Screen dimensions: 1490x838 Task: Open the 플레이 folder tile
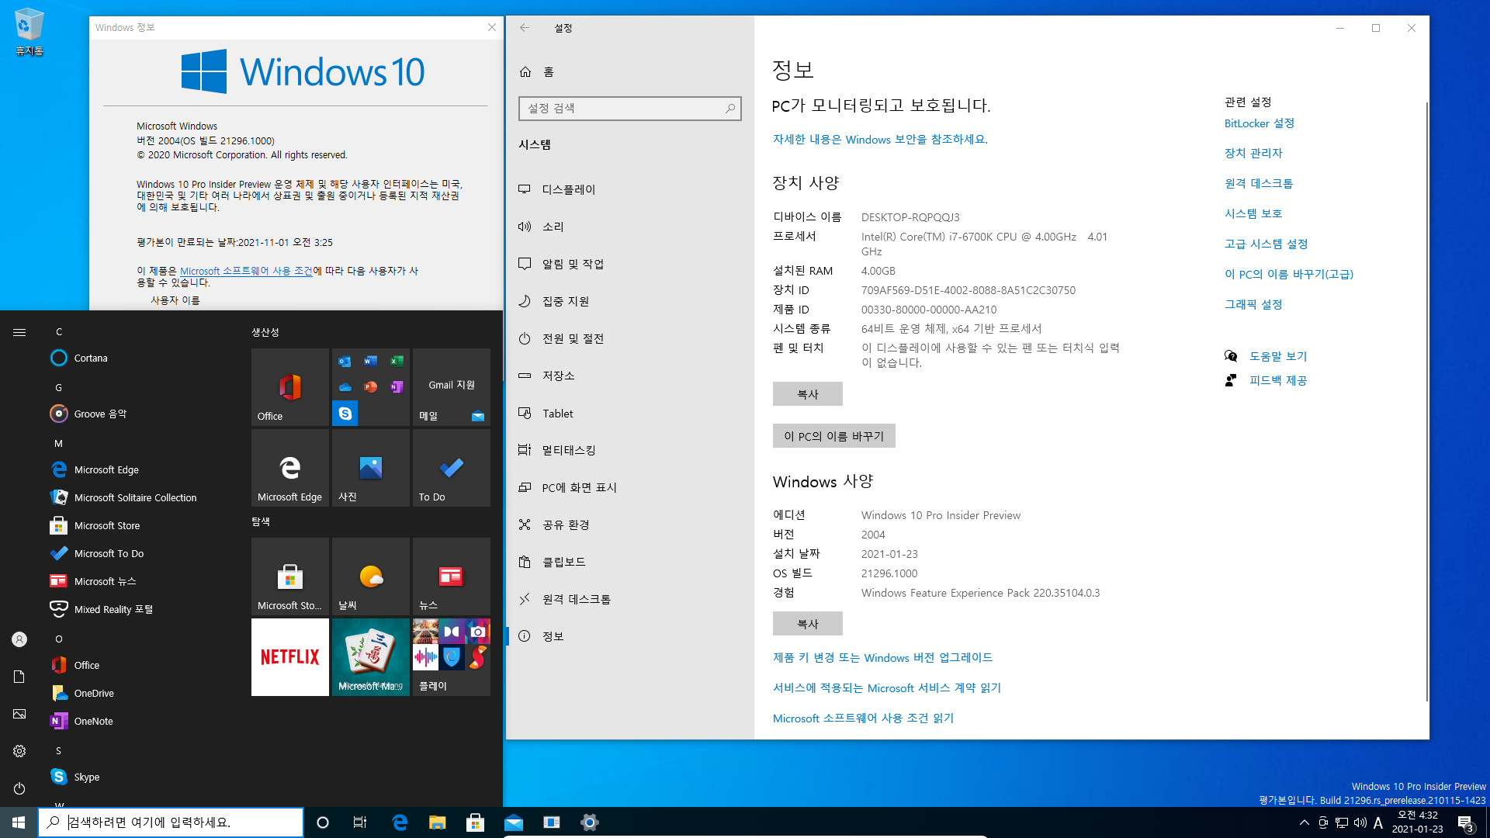click(452, 657)
